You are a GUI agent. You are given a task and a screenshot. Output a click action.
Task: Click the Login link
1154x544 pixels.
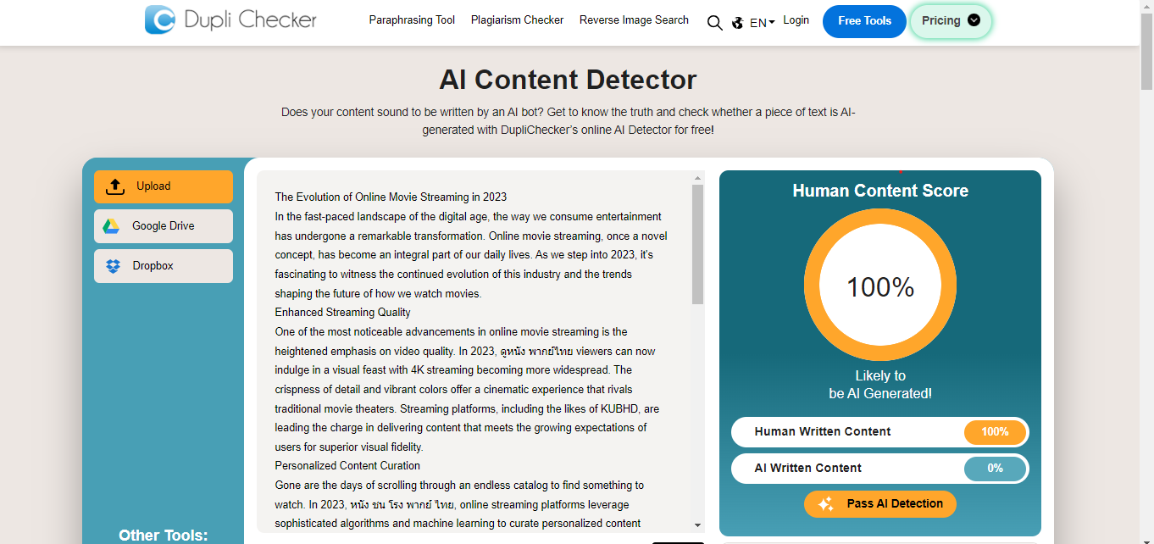point(796,20)
